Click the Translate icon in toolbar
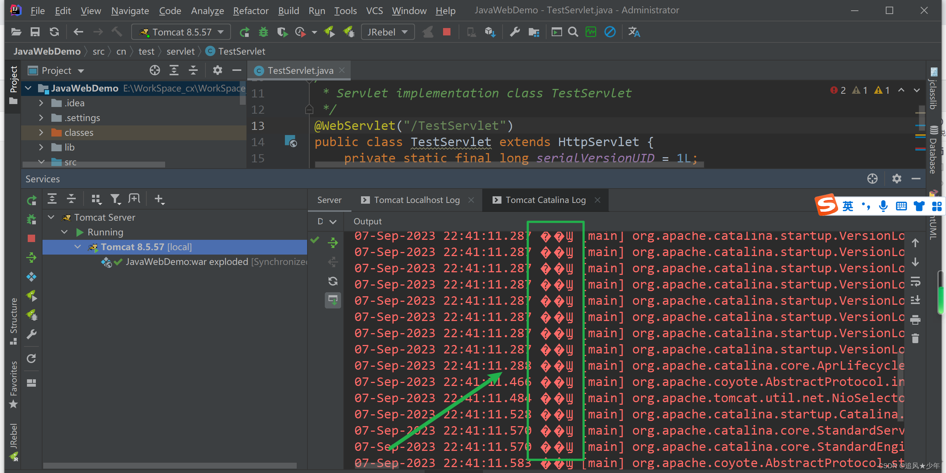The width and height of the screenshot is (946, 473). coord(634,32)
